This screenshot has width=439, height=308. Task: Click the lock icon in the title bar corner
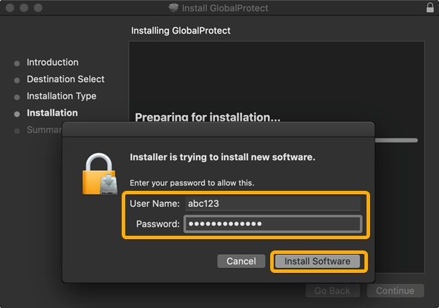pyautogui.click(x=429, y=8)
